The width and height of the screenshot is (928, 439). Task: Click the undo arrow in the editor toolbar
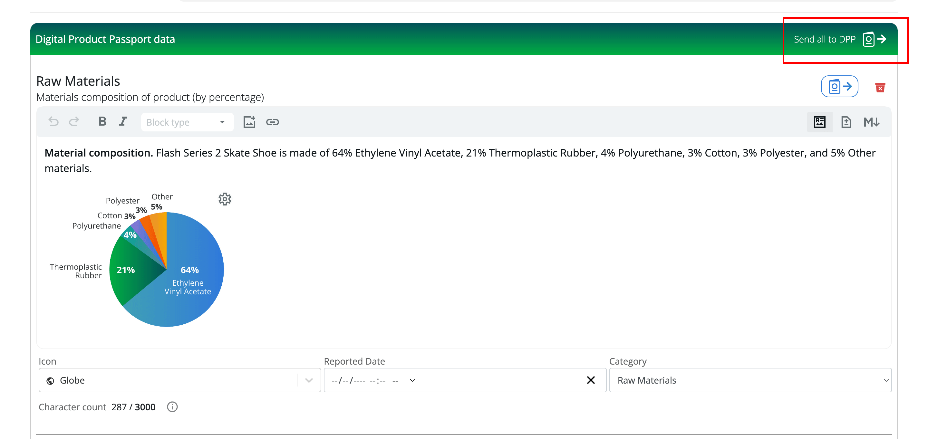pos(53,122)
